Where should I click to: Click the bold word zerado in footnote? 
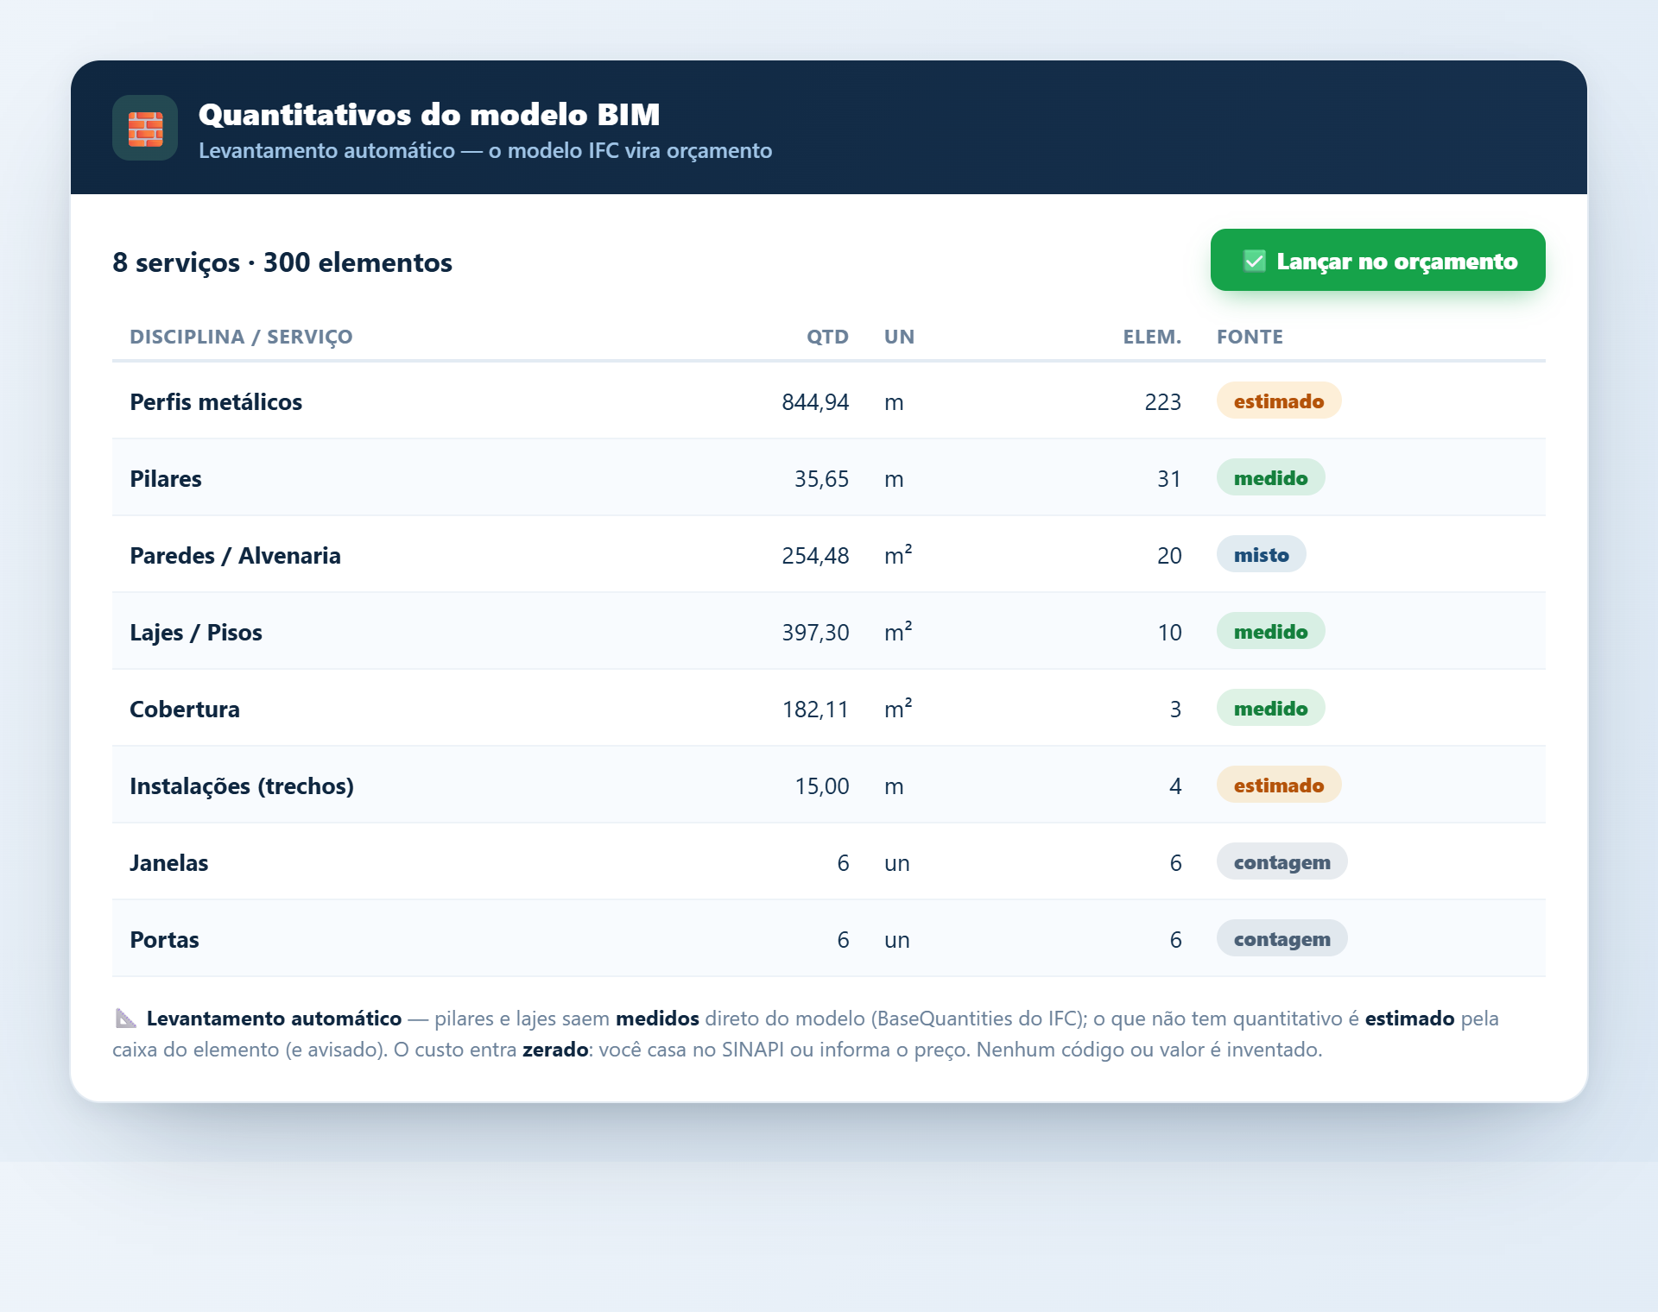tap(555, 1050)
